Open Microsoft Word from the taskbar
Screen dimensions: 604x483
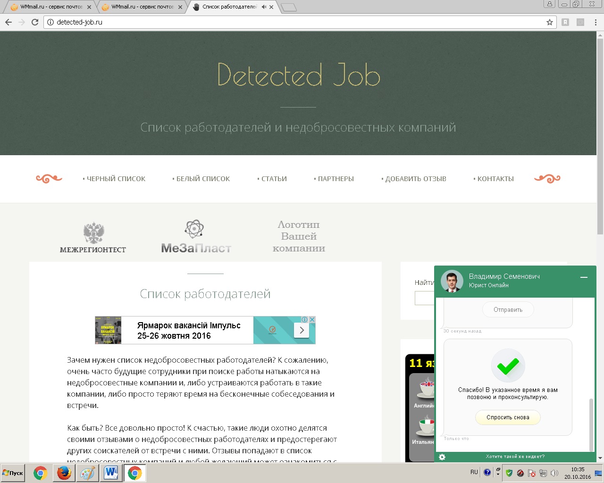point(111,473)
